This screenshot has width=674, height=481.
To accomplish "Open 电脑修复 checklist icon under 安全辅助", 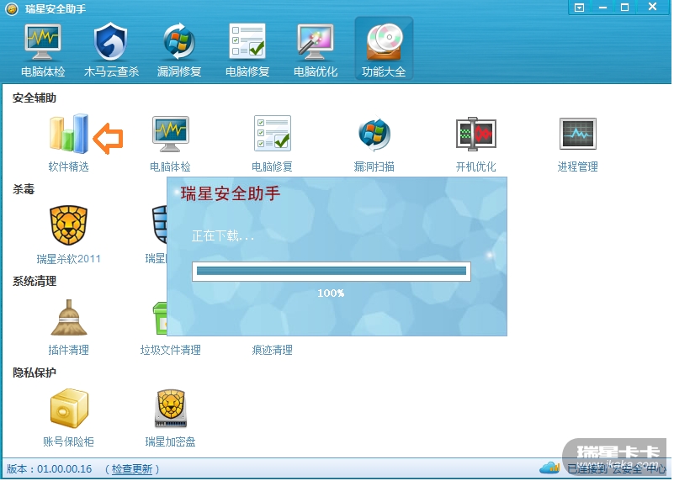I will pos(272,134).
